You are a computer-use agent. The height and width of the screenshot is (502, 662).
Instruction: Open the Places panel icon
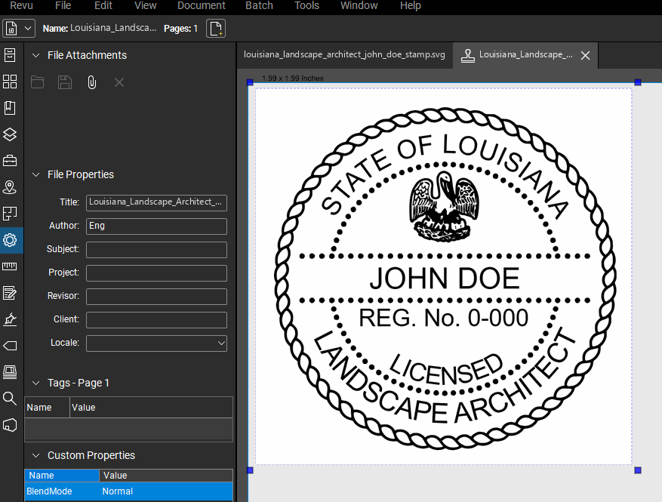[x=10, y=187]
